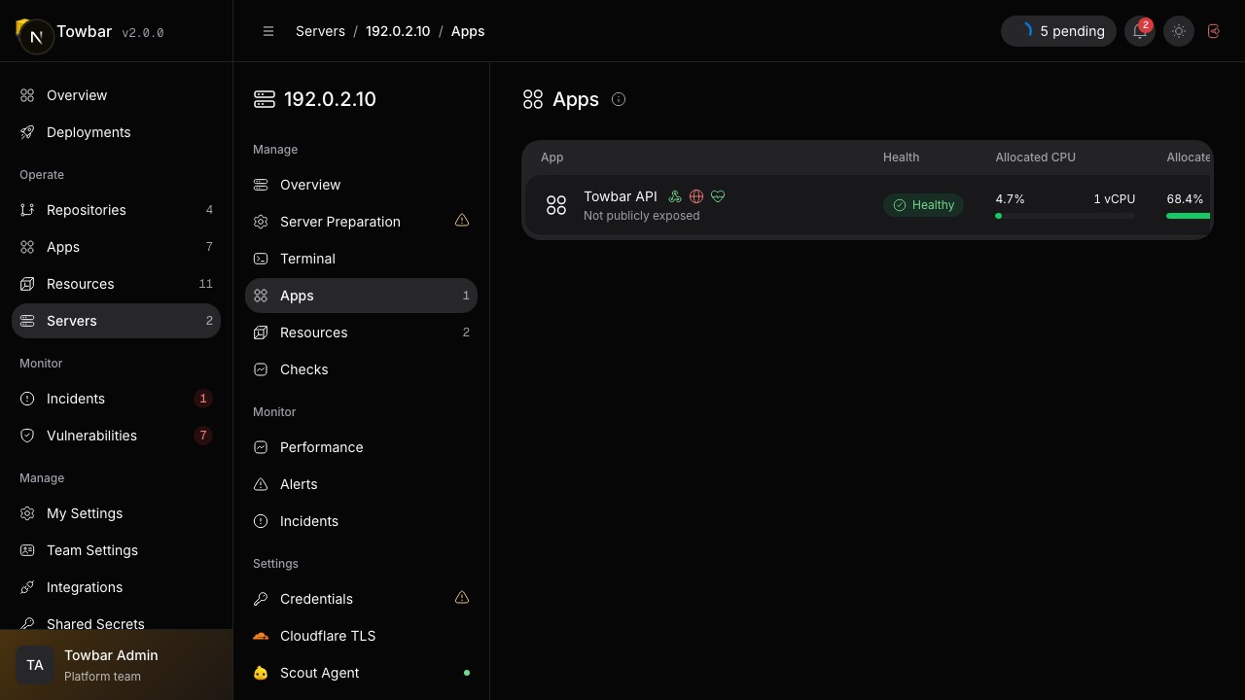Click the Credentials key icon

pyautogui.click(x=261, y=599)
